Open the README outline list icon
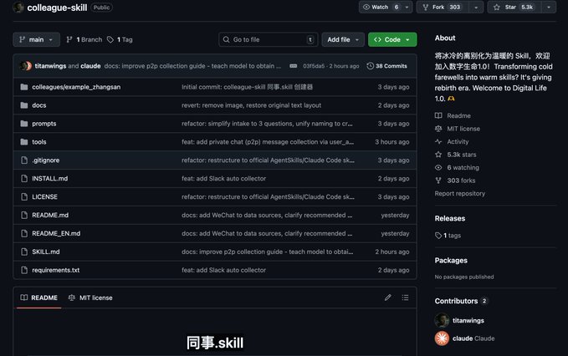This screenshot has height=356, width=568. click(x=406, y=298)
